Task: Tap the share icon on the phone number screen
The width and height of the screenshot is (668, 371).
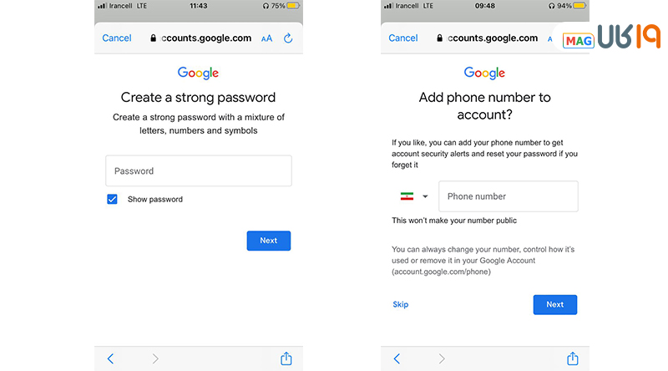Action: point(573,358)
